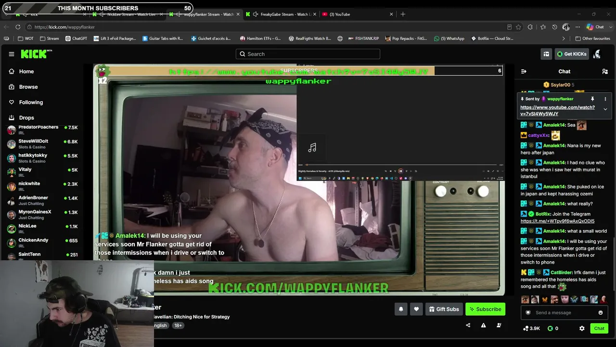The image size is (616, 347).
Task: Collapse the chat panel with arrow icon
Action: tap(524, 71)
